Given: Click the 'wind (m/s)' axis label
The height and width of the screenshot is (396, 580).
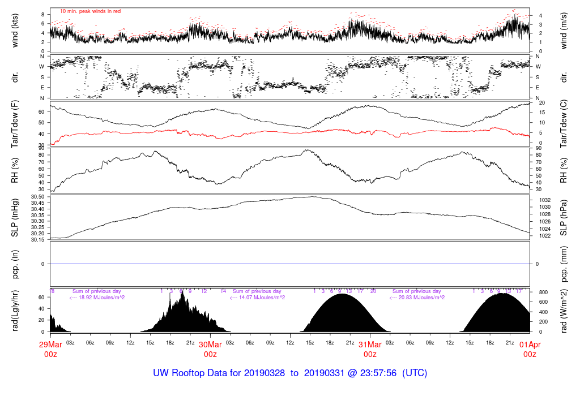Looking at the screenshot, I should pyautogui.click(x=564, y=31).
